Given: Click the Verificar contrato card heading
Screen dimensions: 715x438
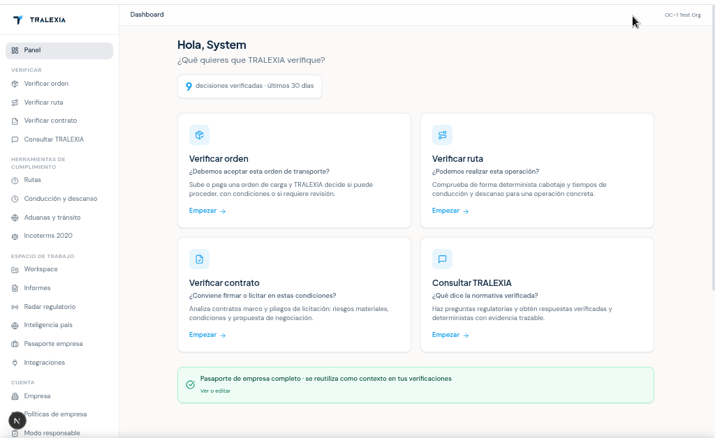Looking at the screenshot, I should point(224,282).
